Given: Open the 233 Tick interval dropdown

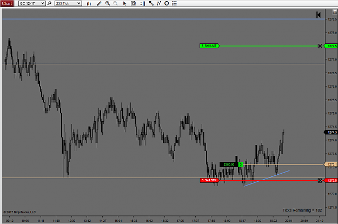Looking at the screenshot, I should (68, 3).
